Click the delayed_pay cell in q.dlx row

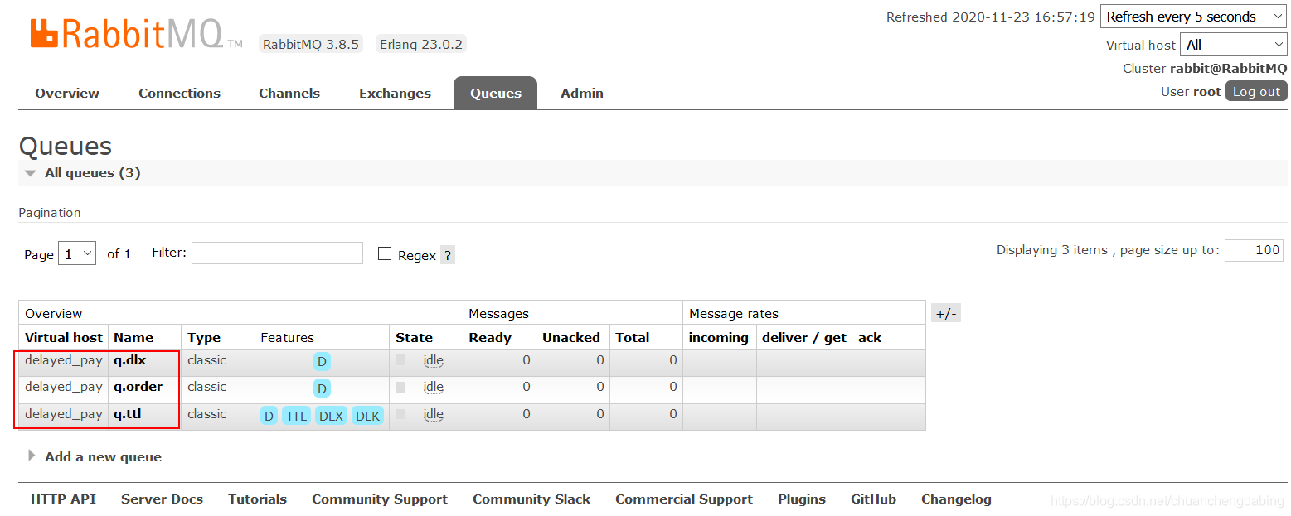tap(64, 360)
